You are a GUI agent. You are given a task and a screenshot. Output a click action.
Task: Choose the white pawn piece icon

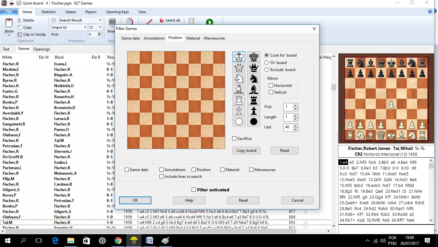(238, 111)
